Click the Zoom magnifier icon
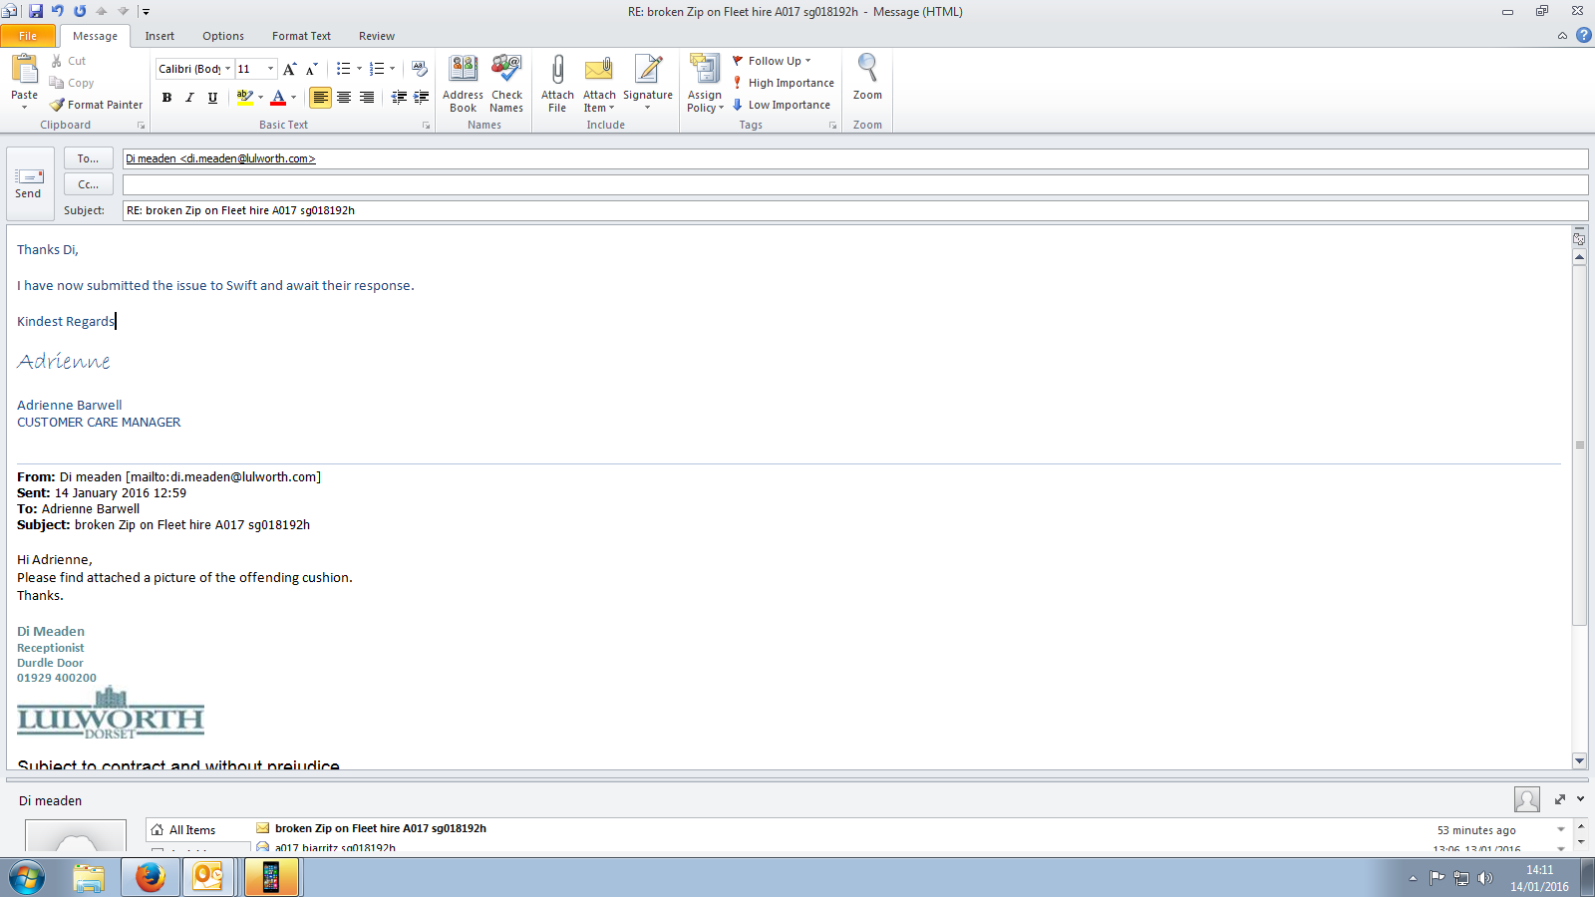This screenshot has height=897, width=1595. (867, 72)
